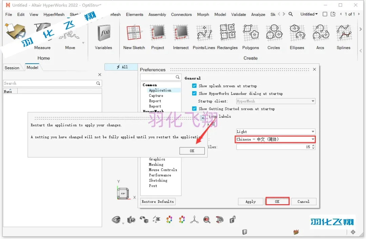Click the red 3D icon in the view toolbar
The height and width of the screenshot is (239, 366).
pyautogui.click(x=219, y=219)
